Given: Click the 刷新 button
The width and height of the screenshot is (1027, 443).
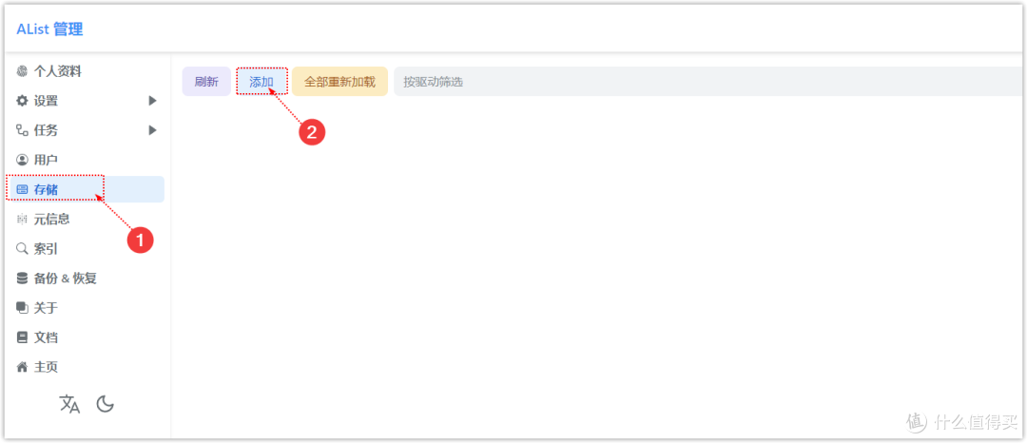Looking at the screenshot, I should click(206, 82).
